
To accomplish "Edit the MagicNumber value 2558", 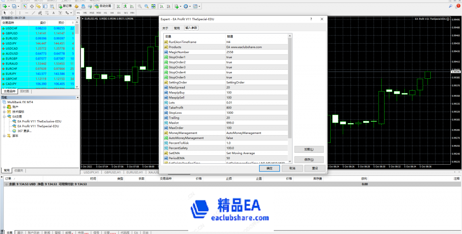I will click(256, 52).
